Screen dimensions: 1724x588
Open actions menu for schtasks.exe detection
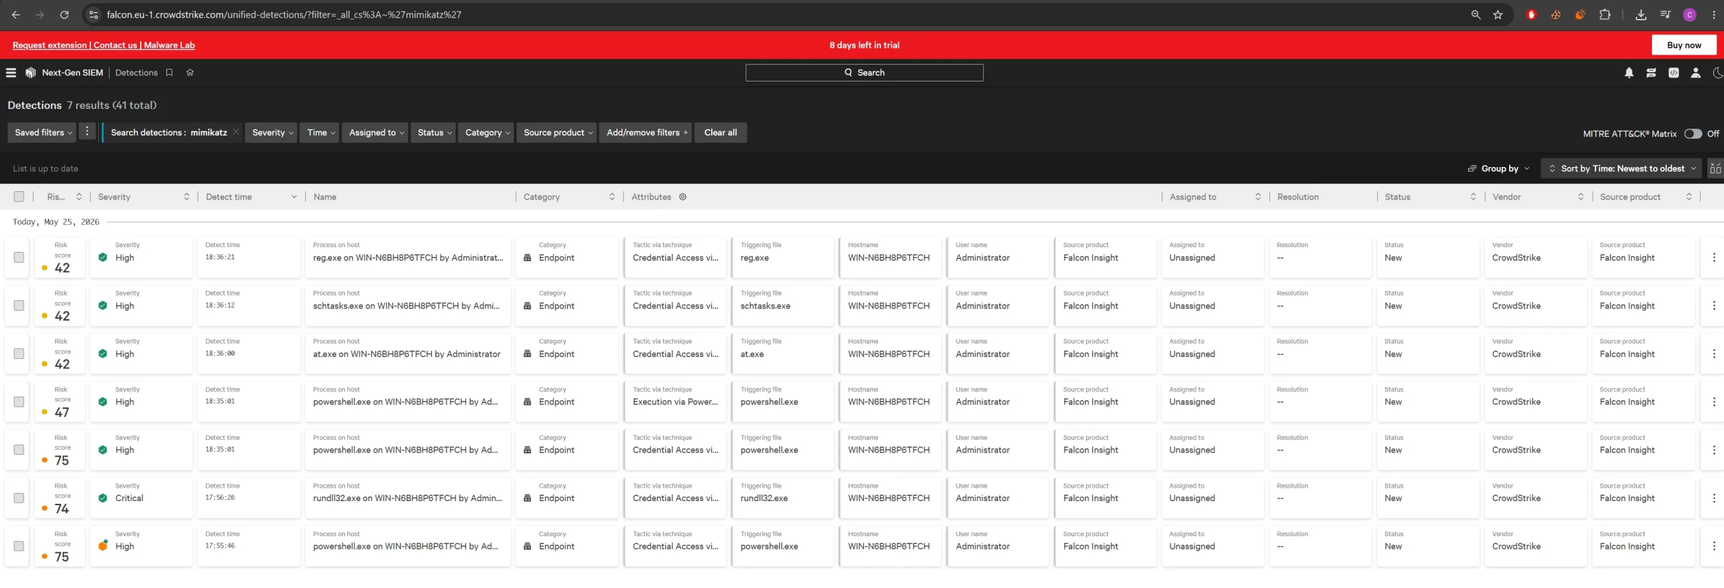coord(1714,306)
